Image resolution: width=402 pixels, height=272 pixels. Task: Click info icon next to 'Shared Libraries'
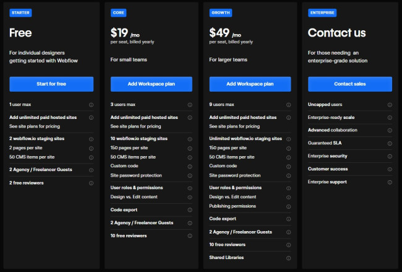pyautogui.click(x=289, y=257)
